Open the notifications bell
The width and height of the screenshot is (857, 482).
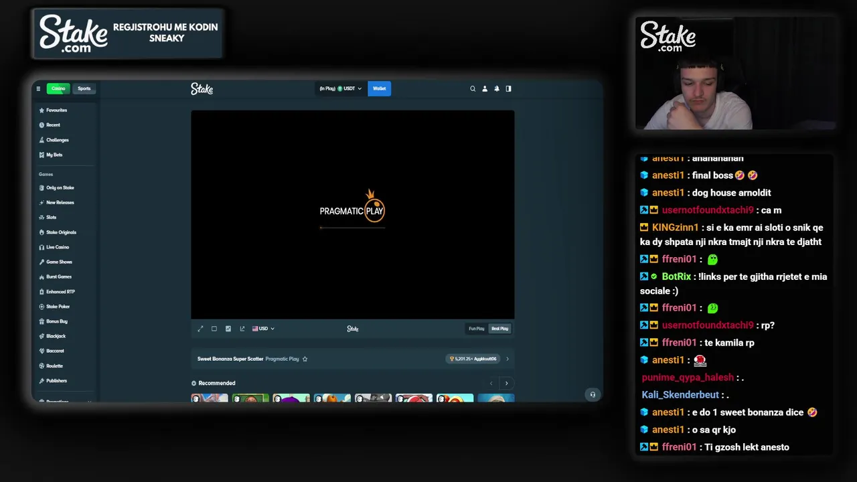[497, 88]
